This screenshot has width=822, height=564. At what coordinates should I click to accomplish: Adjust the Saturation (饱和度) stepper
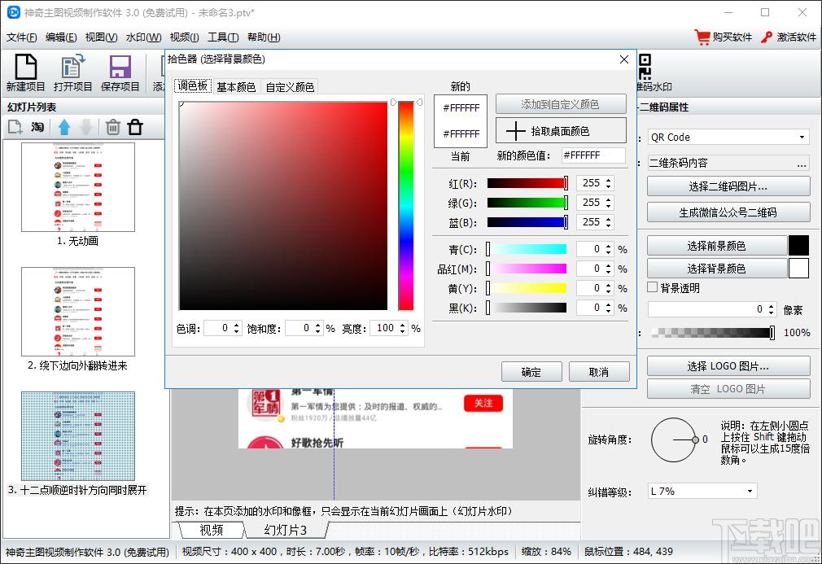click(x=317, y=328)
